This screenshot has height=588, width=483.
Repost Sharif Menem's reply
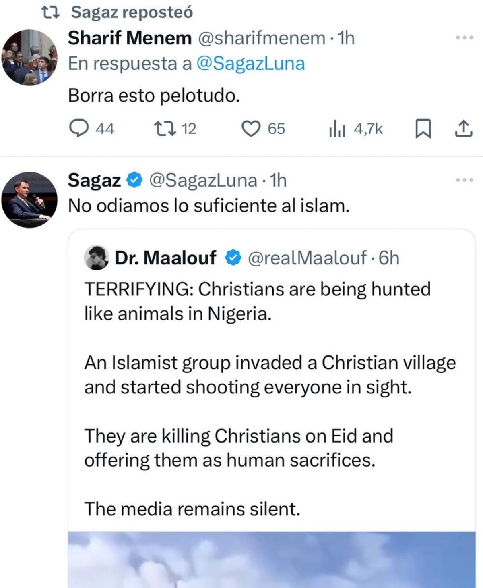pyautogui.click(x=164, y=129)
